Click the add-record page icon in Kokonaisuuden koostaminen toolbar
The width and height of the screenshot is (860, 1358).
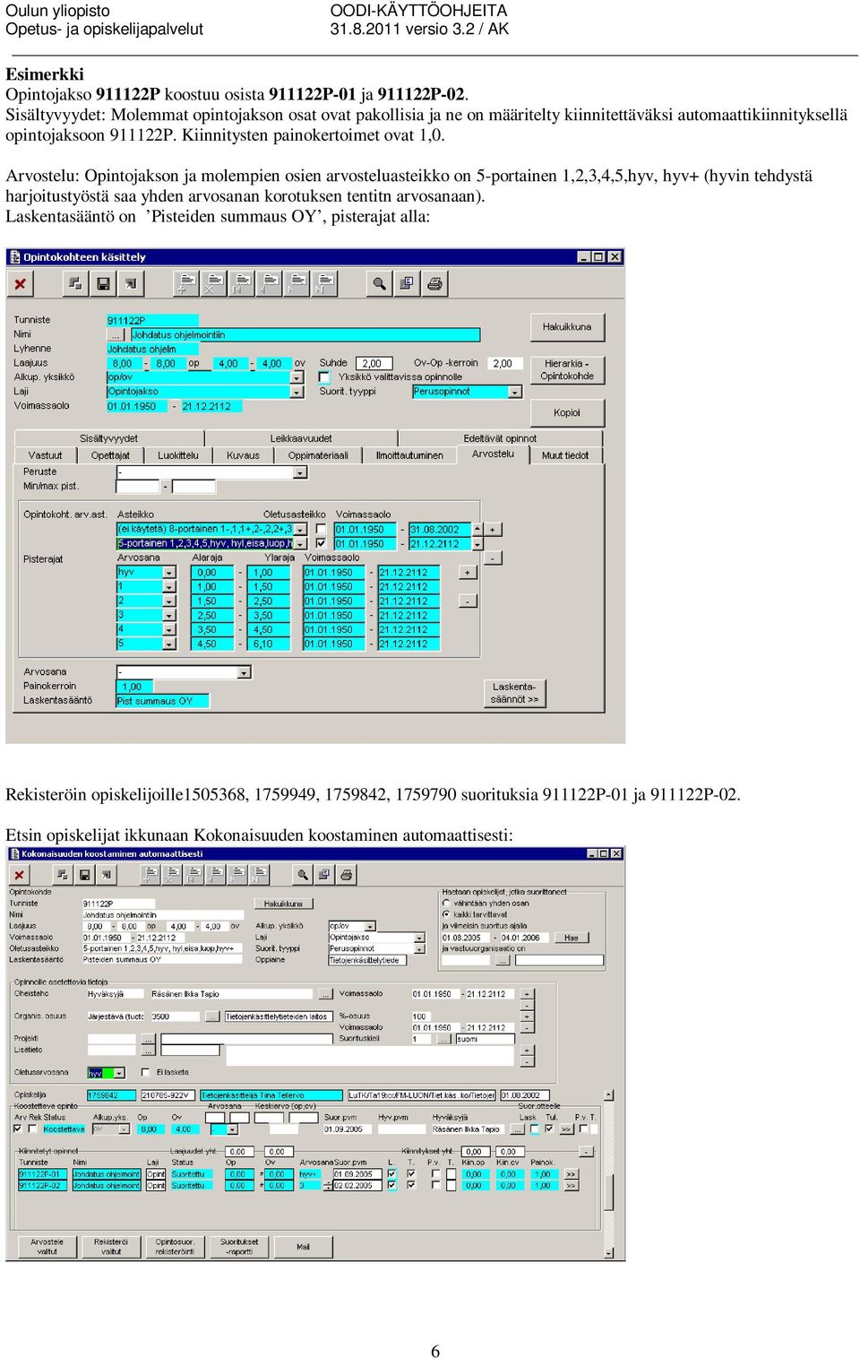click(150, 874)
